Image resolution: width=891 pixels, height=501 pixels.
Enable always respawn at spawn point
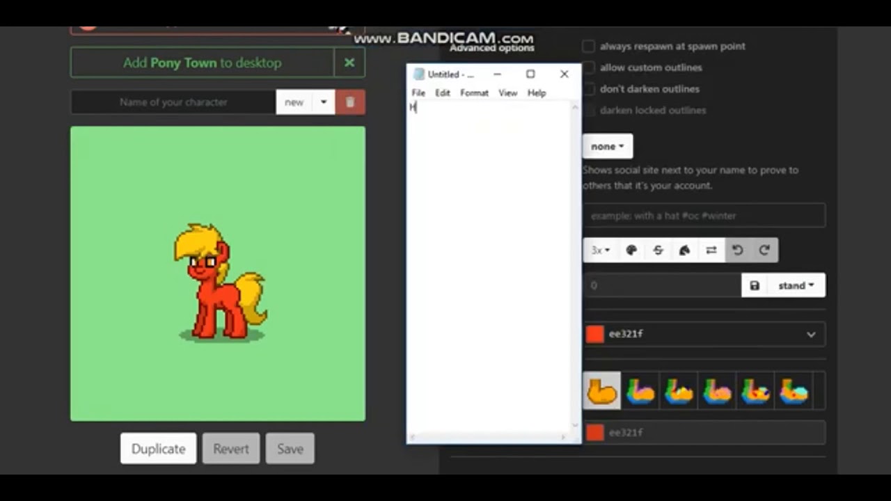pos(589,46)
